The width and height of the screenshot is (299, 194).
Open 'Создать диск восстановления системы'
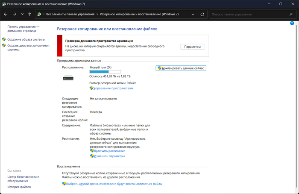coord(28,47)
